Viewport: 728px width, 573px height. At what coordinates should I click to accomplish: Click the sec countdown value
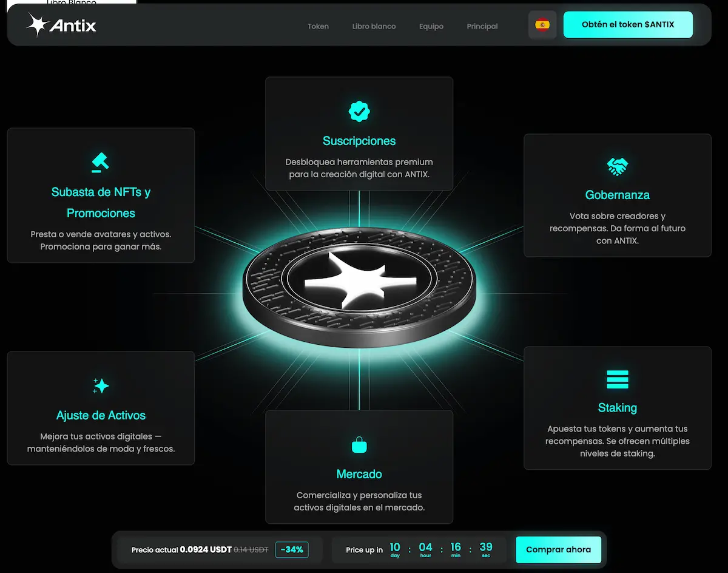pyautogui.click(x=486, y=549)
